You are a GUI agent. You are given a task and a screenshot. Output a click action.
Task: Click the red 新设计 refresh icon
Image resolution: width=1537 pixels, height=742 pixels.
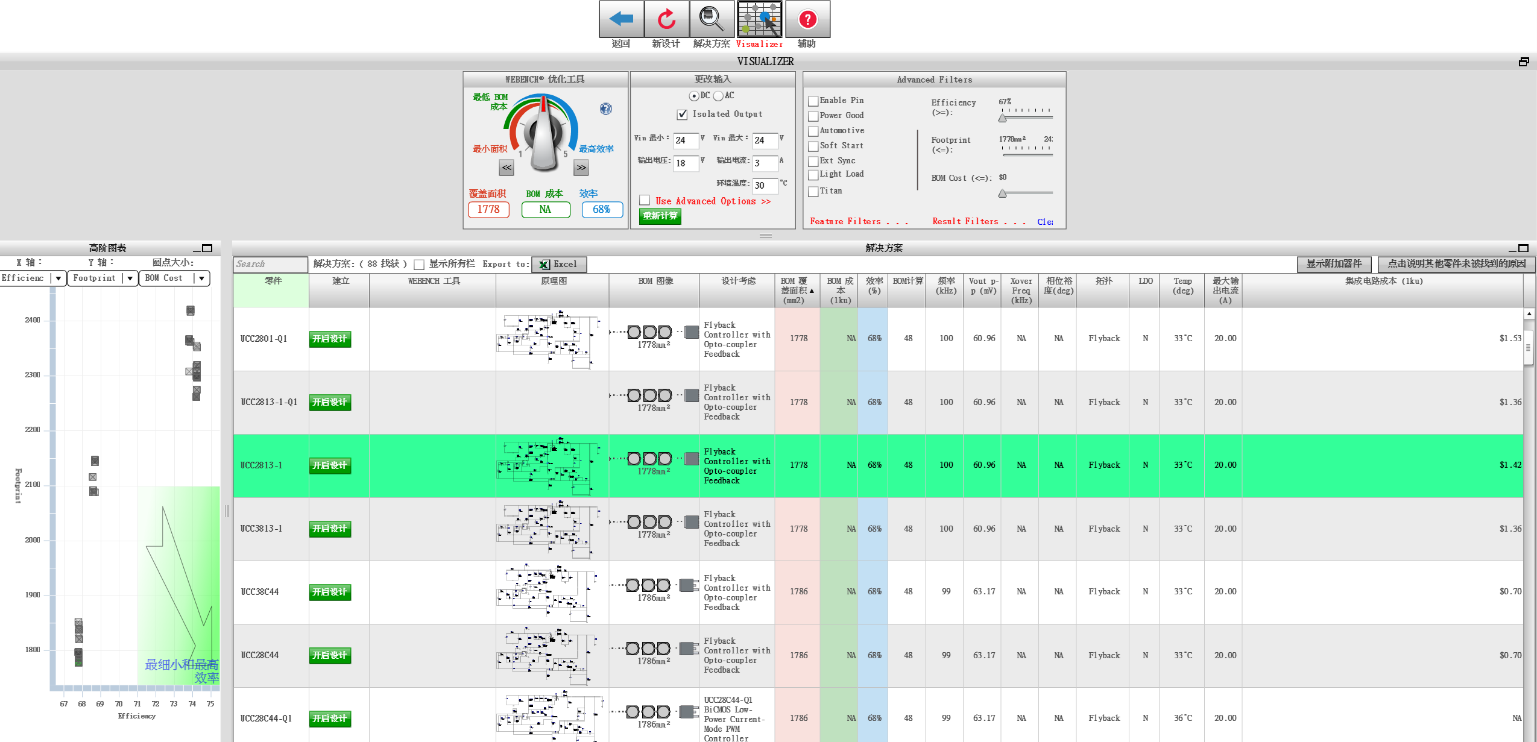point(666,19)
